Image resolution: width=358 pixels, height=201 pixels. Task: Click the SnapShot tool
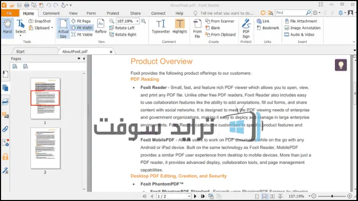click(39, 21)
